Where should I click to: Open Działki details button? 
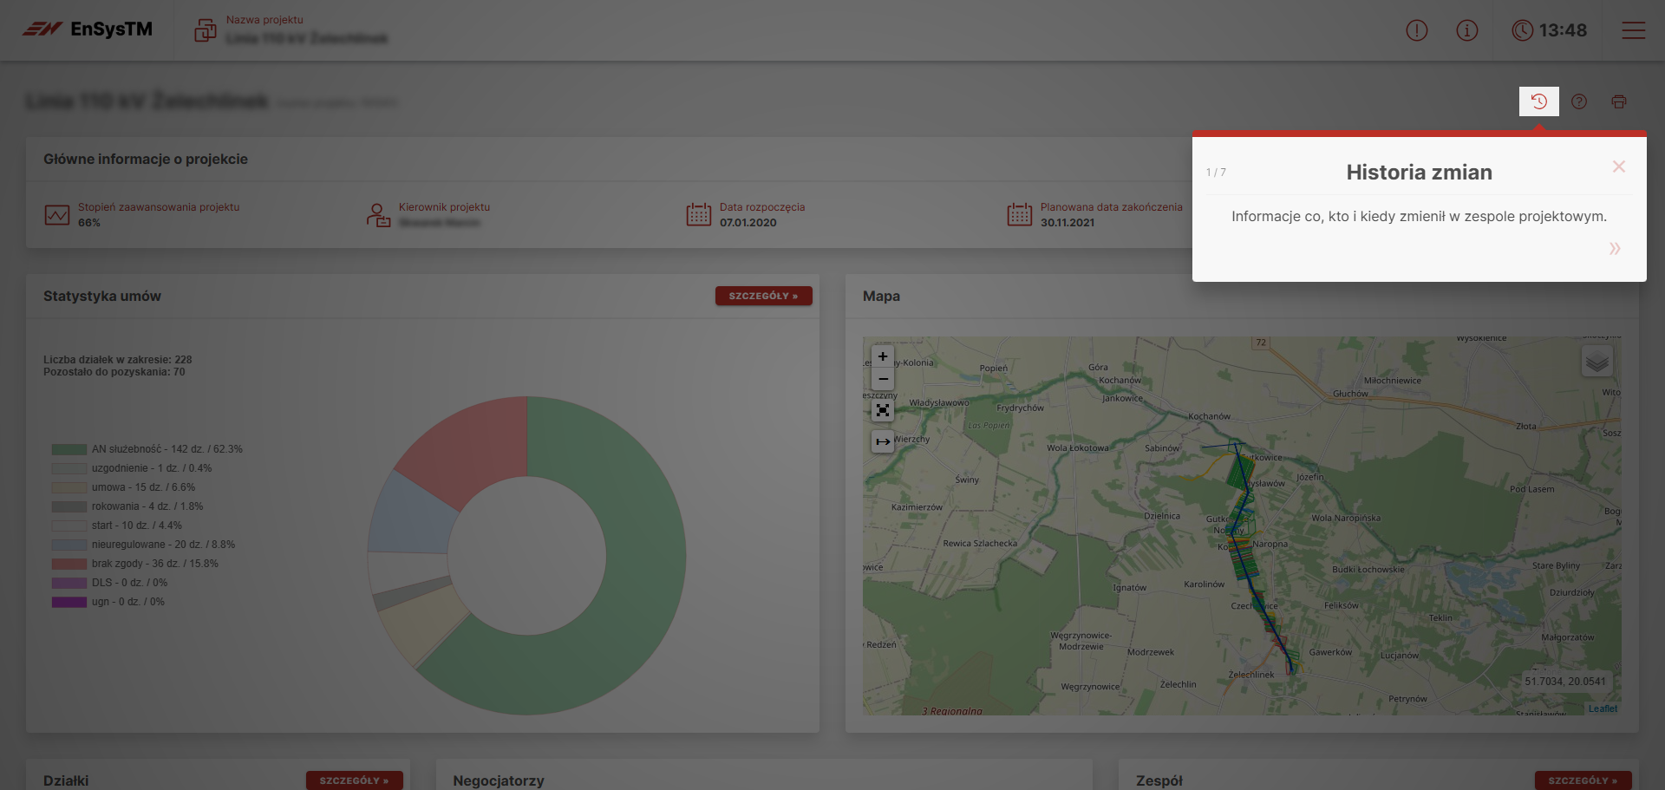354,780
